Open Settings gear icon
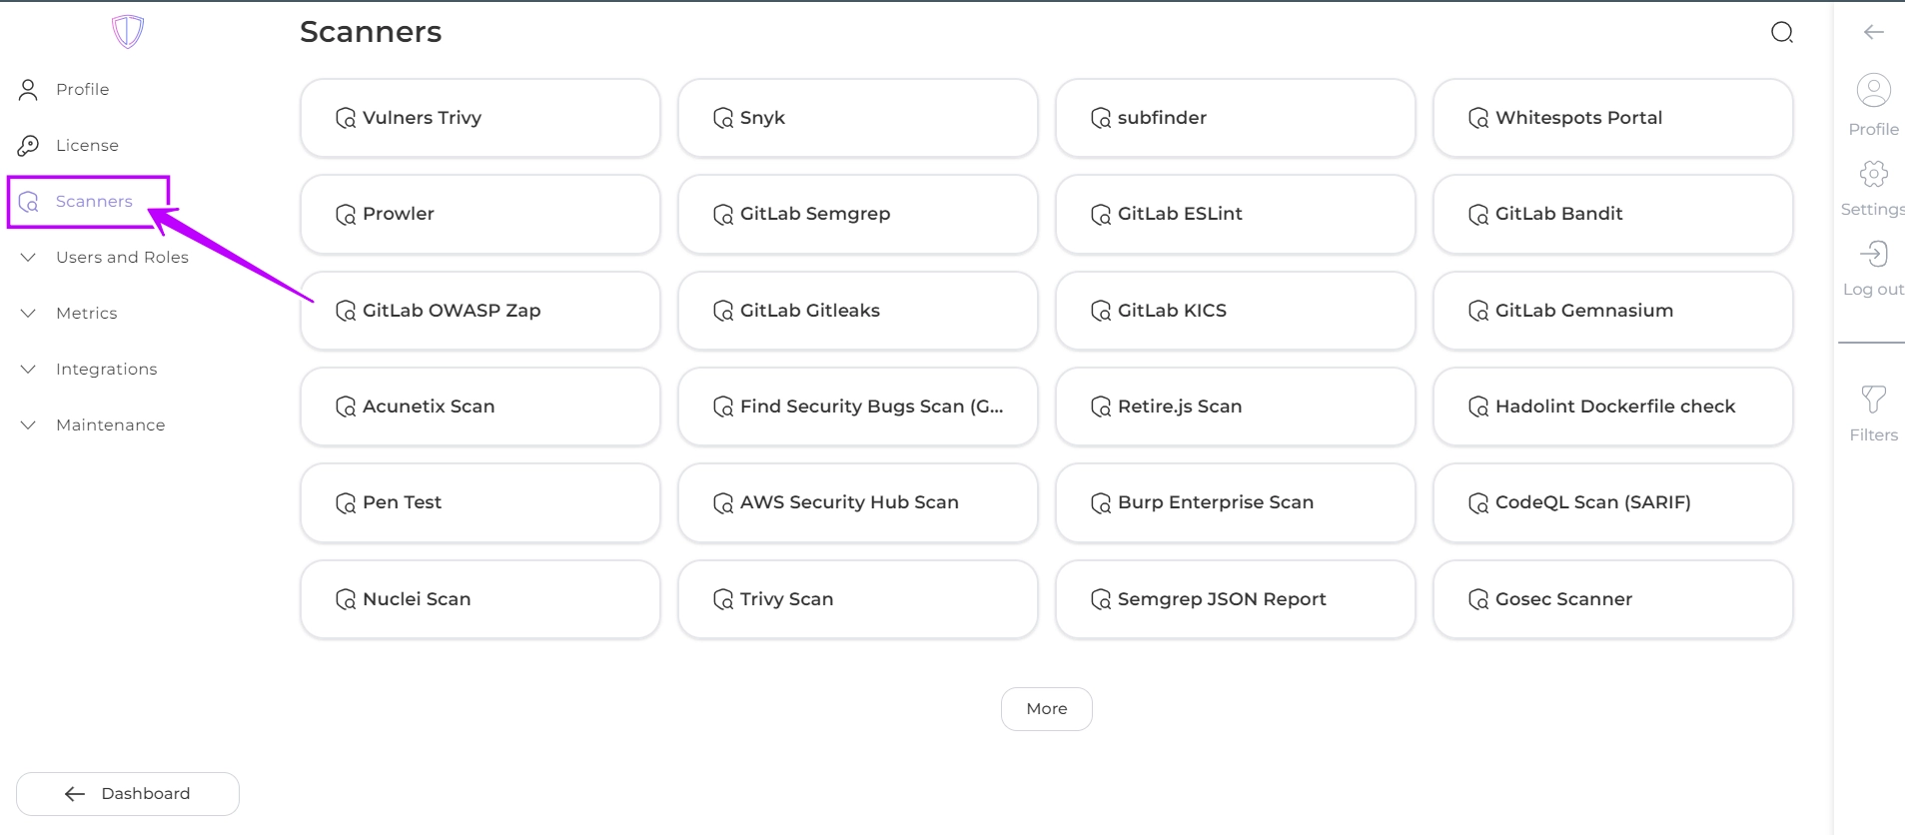This screenshot has width=1905, height=835. (x=1873, y=175)
